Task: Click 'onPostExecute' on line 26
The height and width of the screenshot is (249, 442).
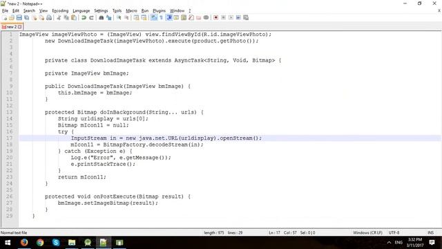Action: [x=115, y=196]
